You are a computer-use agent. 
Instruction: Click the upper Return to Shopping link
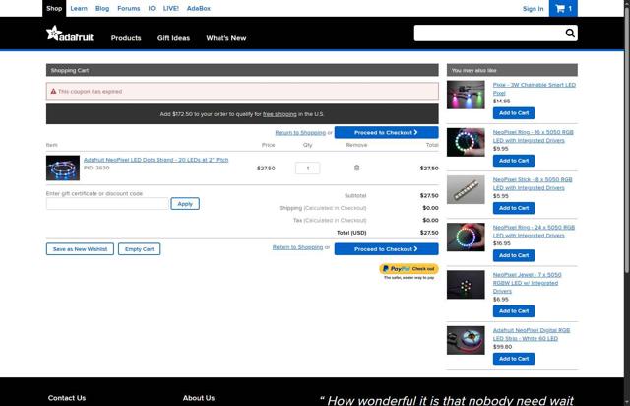300,133
